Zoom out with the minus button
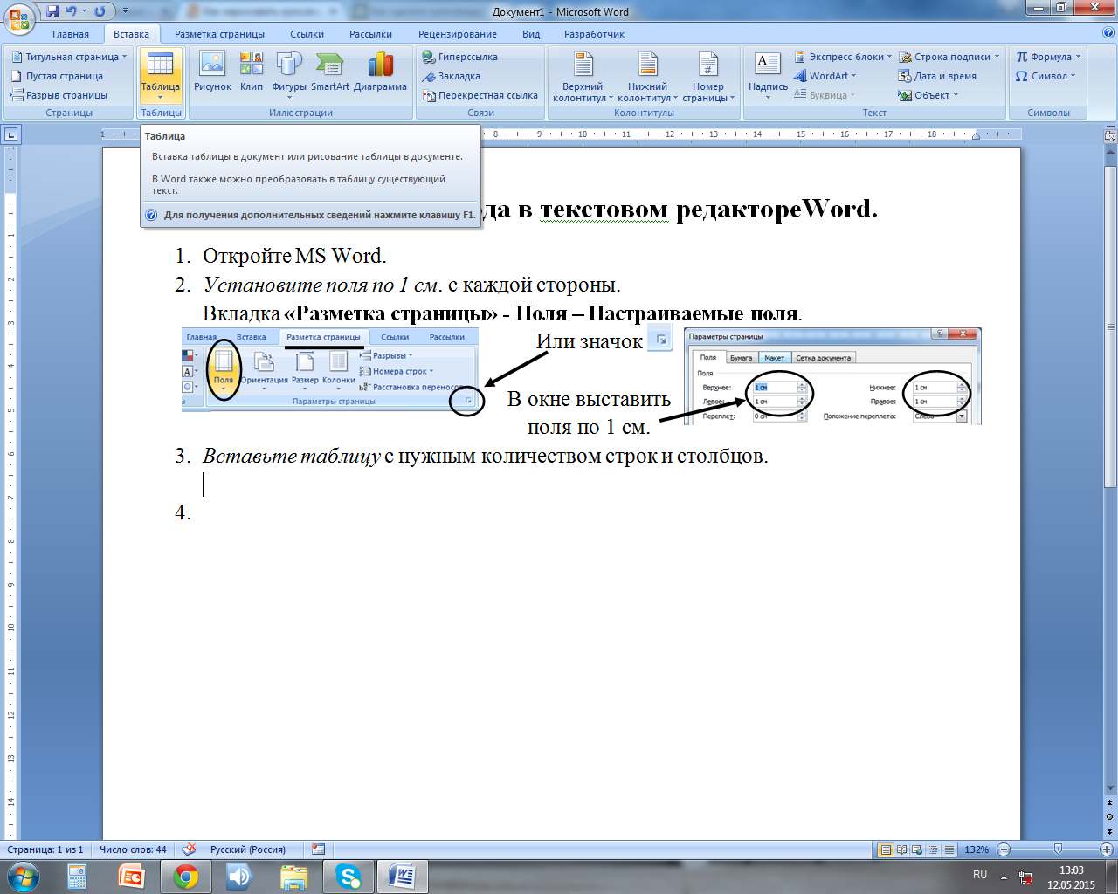The image size is (1118, 894). (1004, 849)
